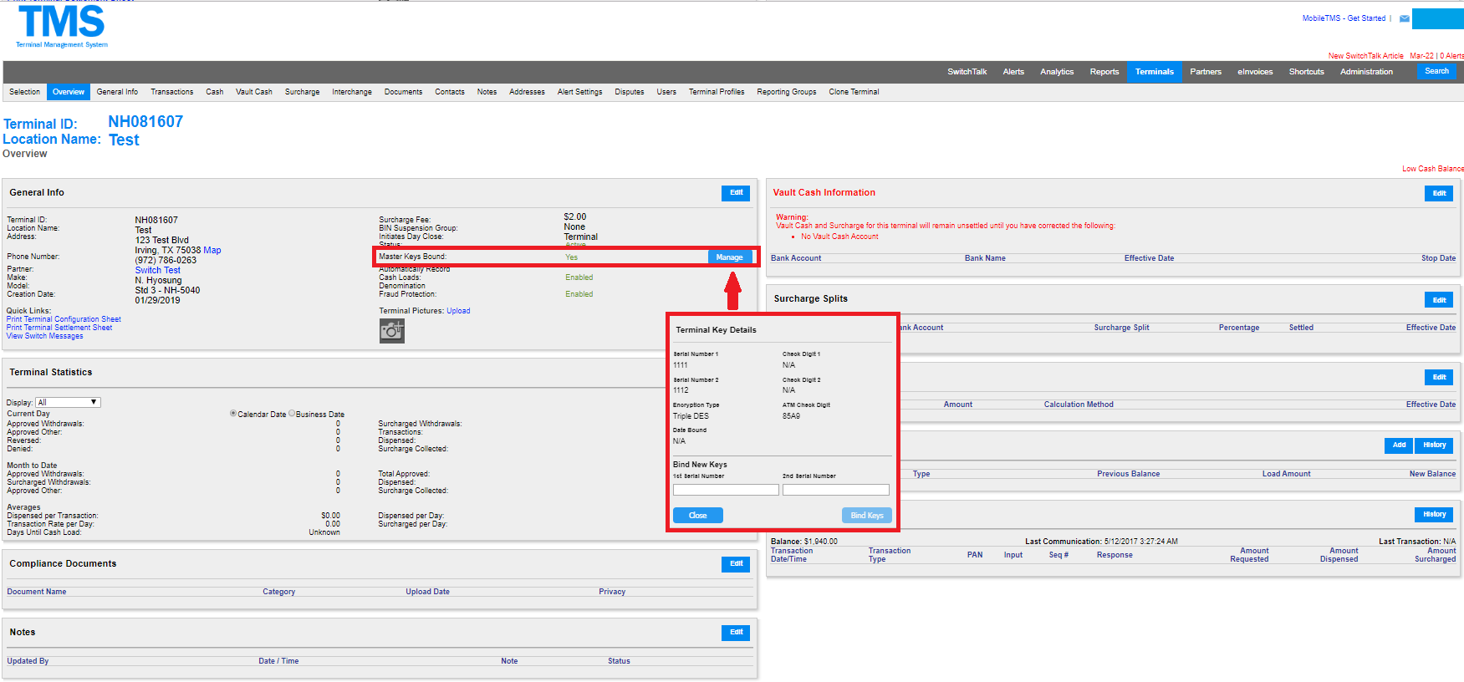Select the Business Date radio button
The width and height of the screenshot is (1464, 682).
pos(292,414)
